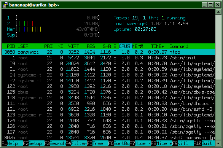The width and height of the screenshot is (223, 148).
Task: Select process row with PID 102
Action: click(x=108, y=86)
